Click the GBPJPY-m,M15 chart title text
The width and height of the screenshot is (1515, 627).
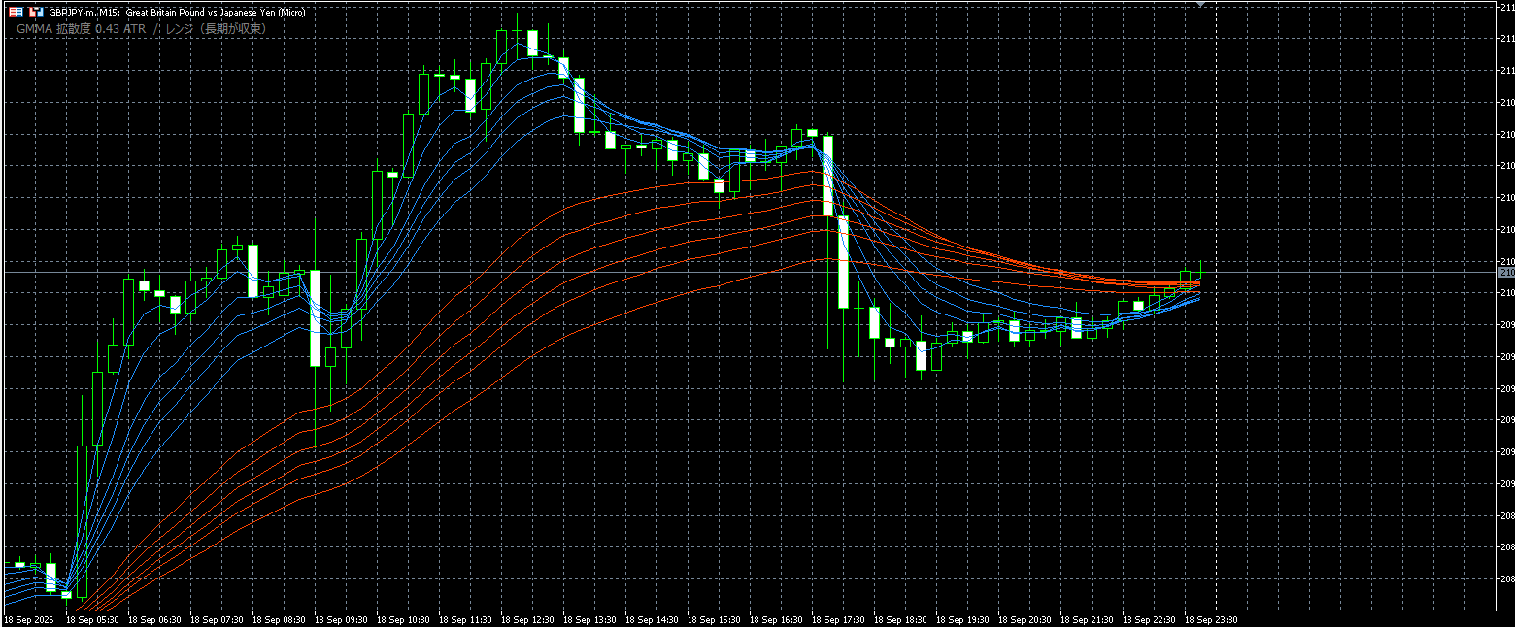click(x=178, y=13)
